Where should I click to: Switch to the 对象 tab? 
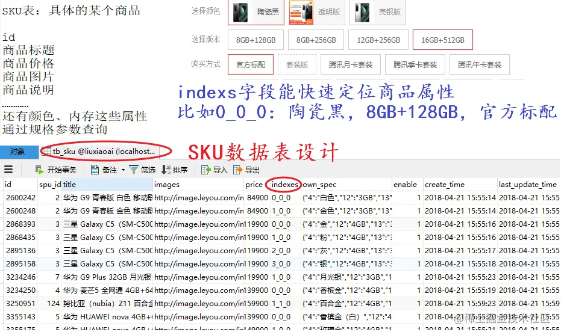tap(19, 152)
